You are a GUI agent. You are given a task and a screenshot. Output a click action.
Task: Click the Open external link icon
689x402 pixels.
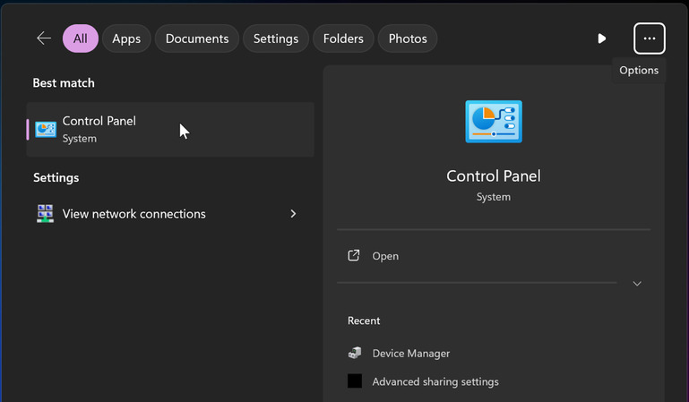(354, 255)
